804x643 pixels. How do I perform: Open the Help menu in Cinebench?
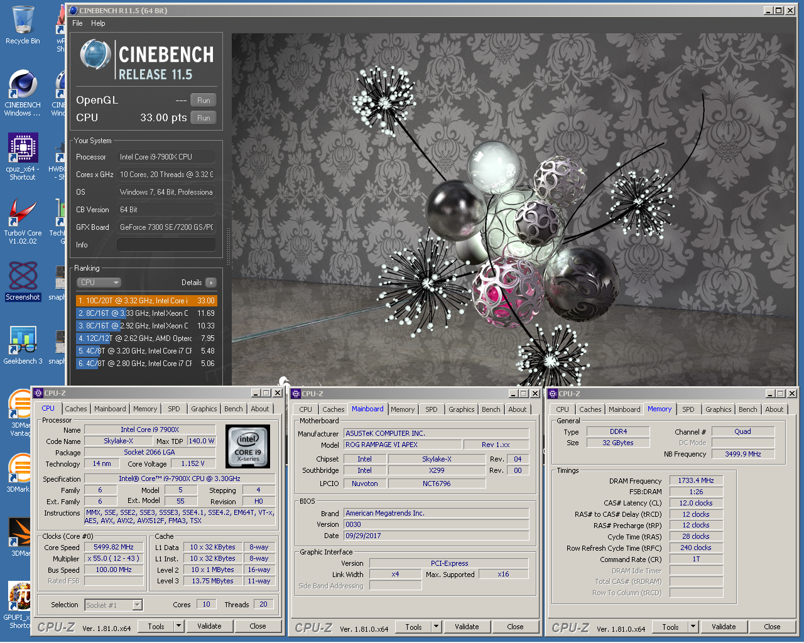coord(98,23)
